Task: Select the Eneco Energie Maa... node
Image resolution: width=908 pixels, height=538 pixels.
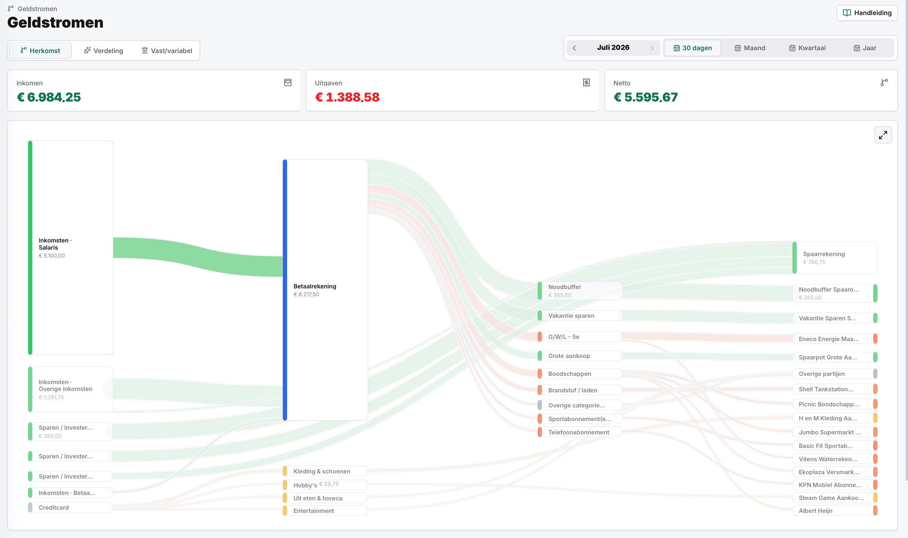Action: tap(835, 339)
